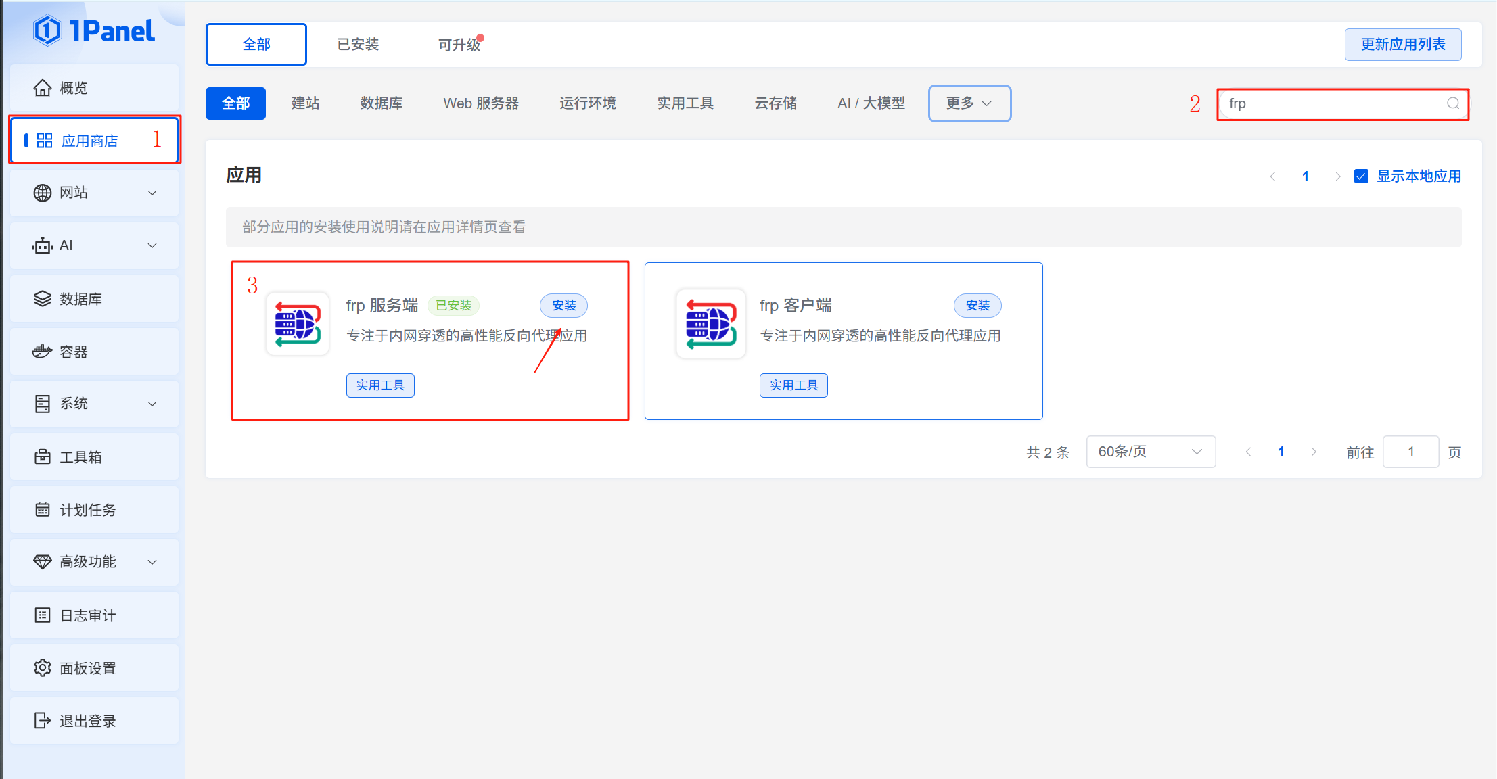Open 计划任务 scheduled tasks calendar icon
This screenshot has height=779, width=1497.
[43, 510]
